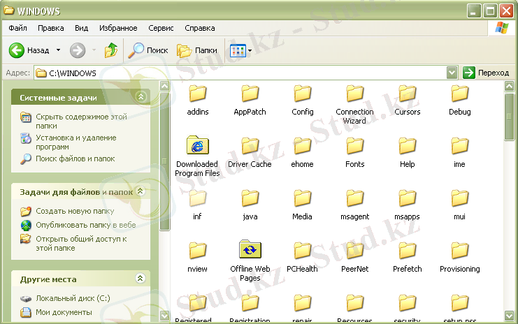The image size is (518, 324).
Task: Select the Downloaded Program Files folder icon
Action: click(x=198, y=146)
